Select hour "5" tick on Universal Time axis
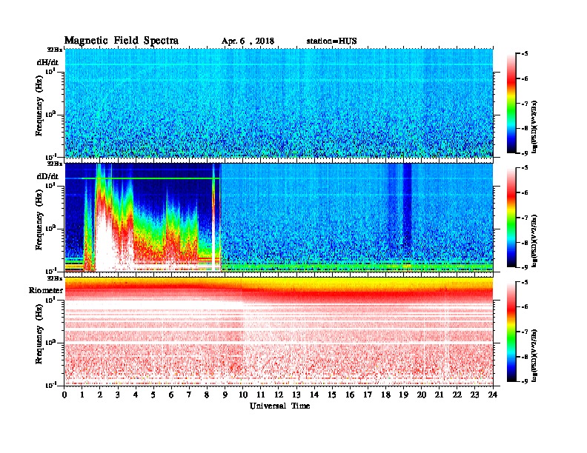This screenshot has width=587, height=453. point(153,395)
